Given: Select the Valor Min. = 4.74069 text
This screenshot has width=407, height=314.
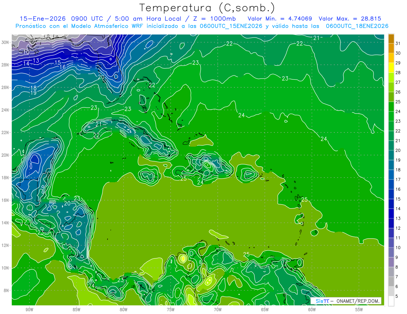Looking at the screenshot, I should point(280,19).
